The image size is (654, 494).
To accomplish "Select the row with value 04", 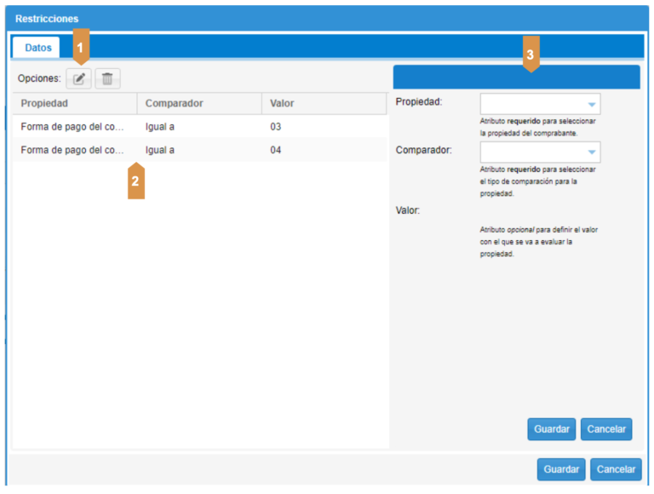I will coord(275,151).
